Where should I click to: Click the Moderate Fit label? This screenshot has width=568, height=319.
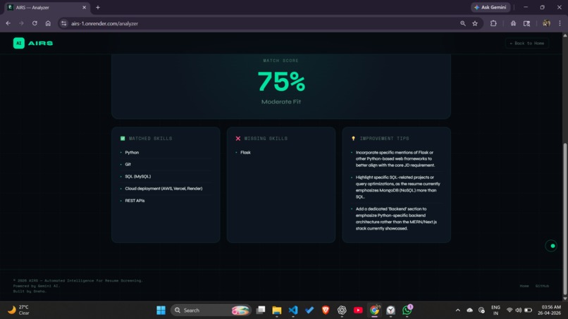click(281, 101)
